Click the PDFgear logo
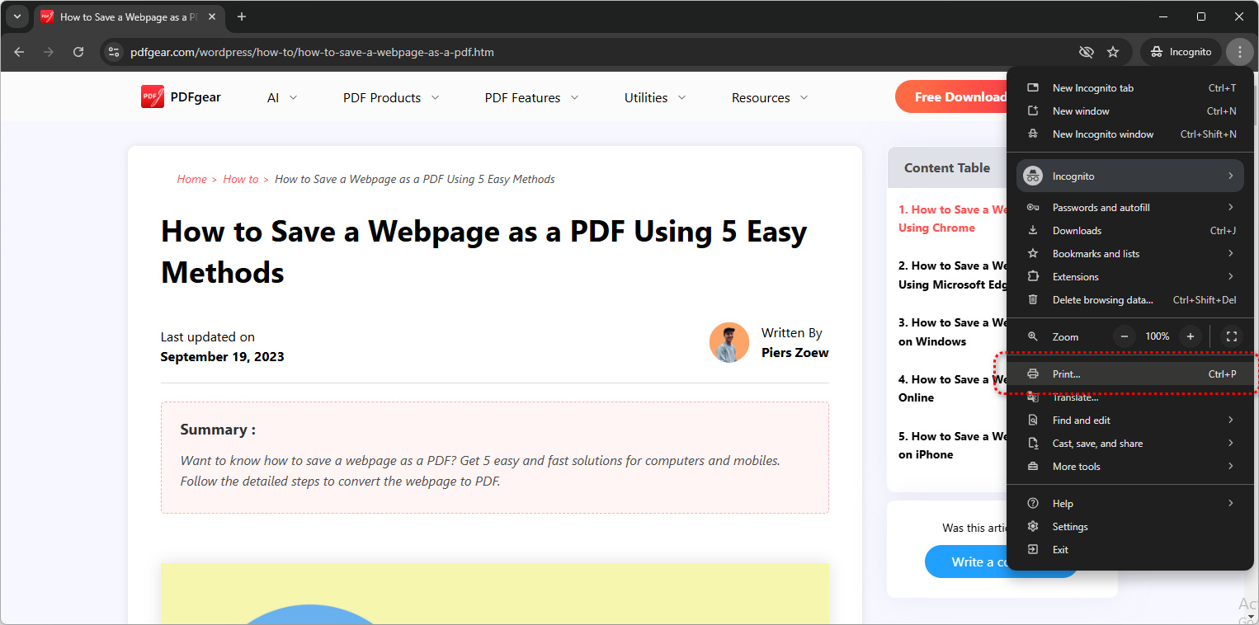The width and height of the screenshot is (1259, 625). (181, 97)
